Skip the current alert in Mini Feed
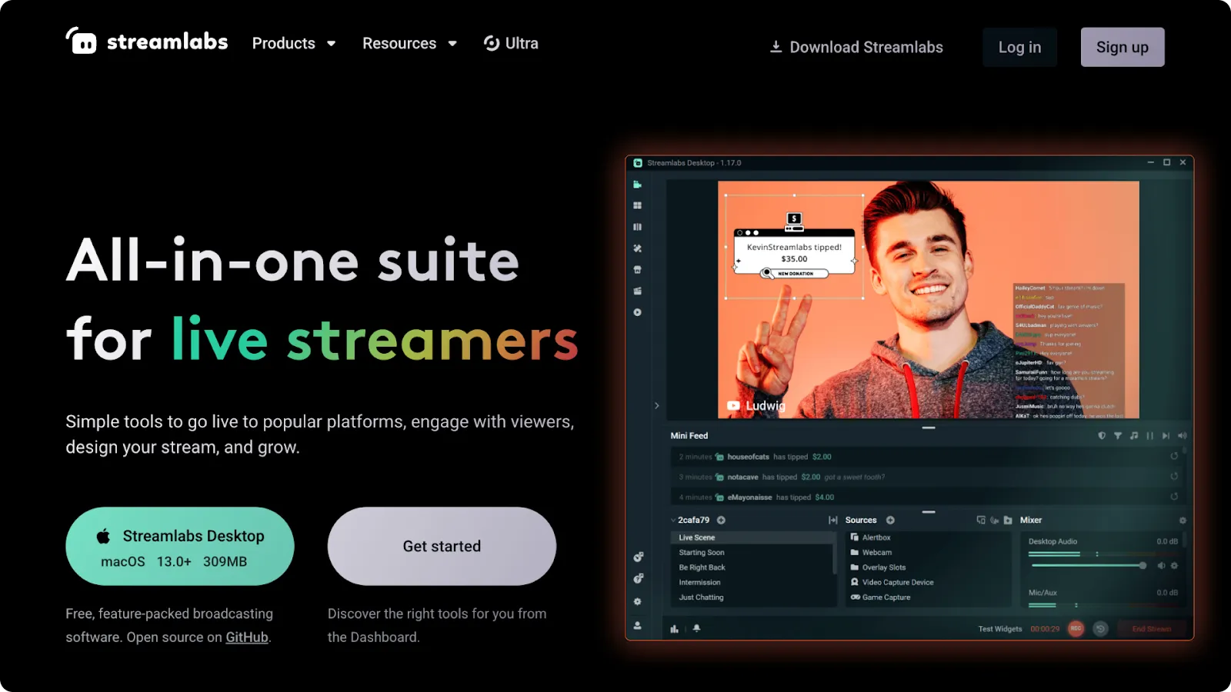 pos(1166,436)
